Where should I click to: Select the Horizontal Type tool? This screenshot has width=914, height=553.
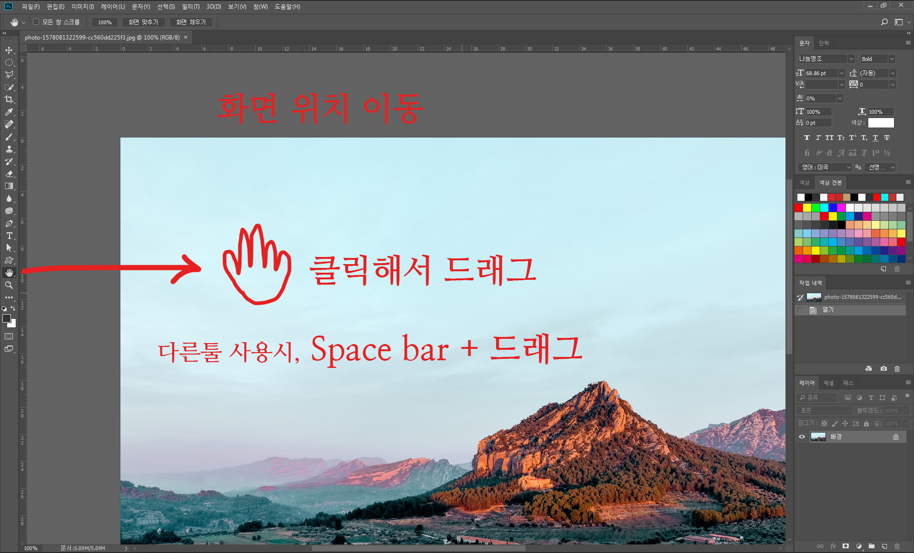(9, 236)
